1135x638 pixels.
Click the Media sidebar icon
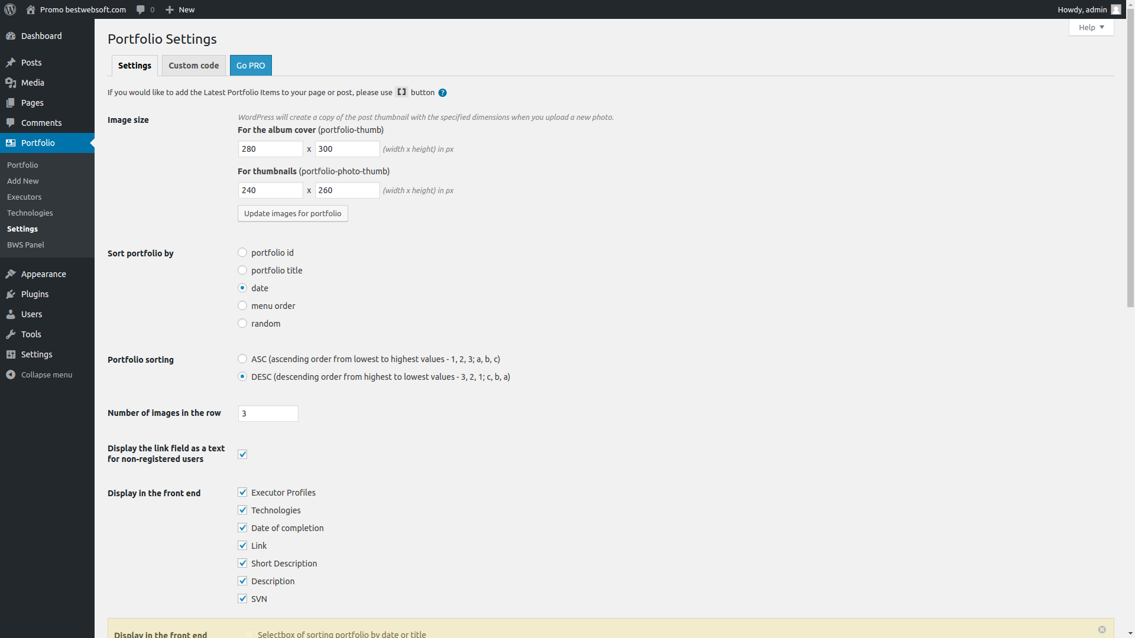pos(11,82)
